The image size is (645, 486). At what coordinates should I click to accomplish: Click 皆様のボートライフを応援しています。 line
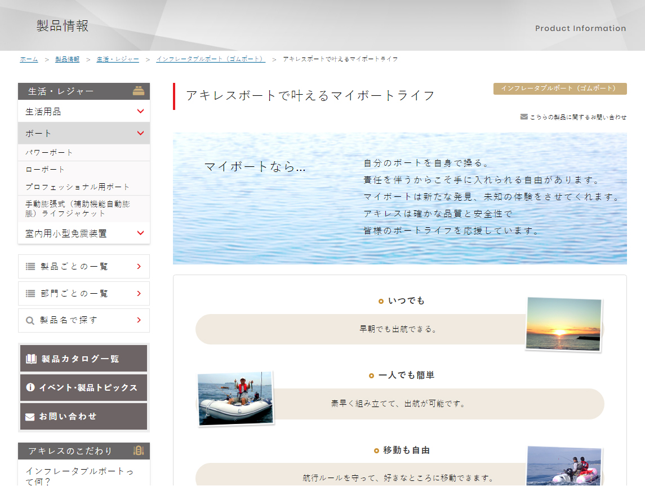452,231
